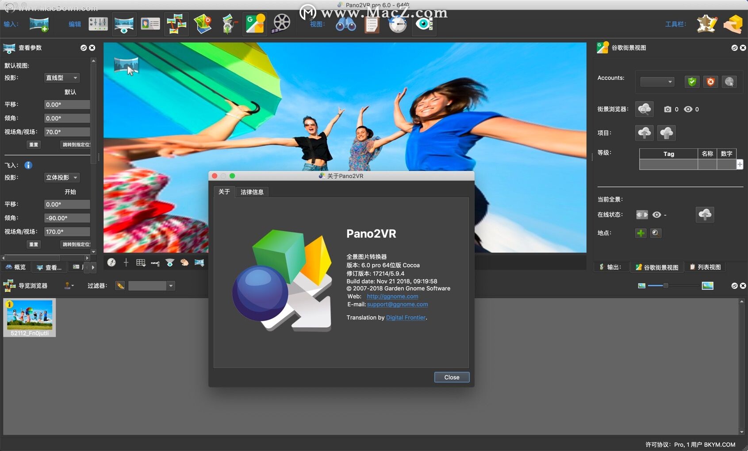Screen dimensions: 748x451
Task: Click the default 视场角 70.0° field
Action: click(67, 132)
